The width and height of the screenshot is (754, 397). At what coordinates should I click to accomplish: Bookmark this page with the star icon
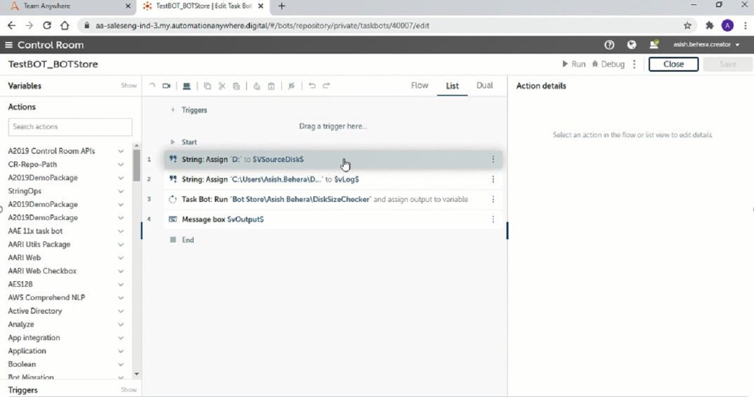(687, 25)
